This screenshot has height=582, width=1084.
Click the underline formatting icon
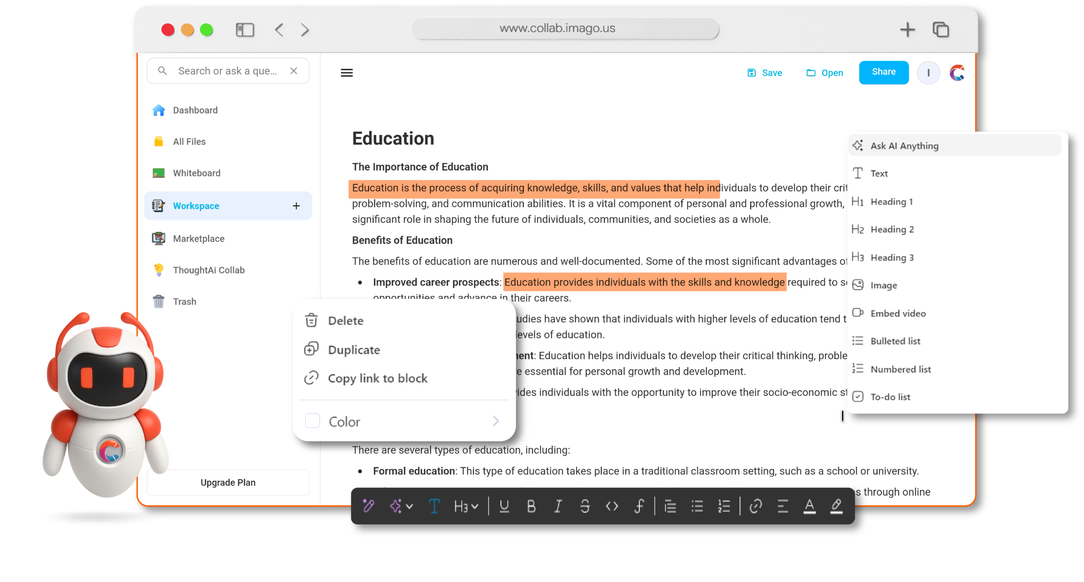504,506
